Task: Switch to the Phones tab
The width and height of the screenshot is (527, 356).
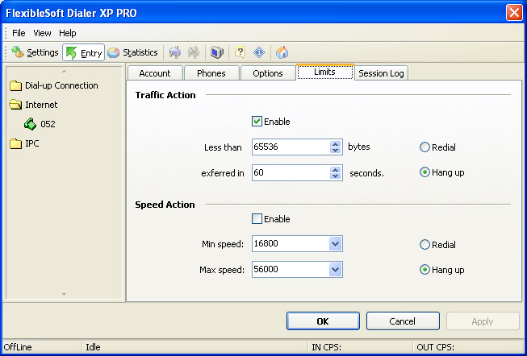Action: 211,73
